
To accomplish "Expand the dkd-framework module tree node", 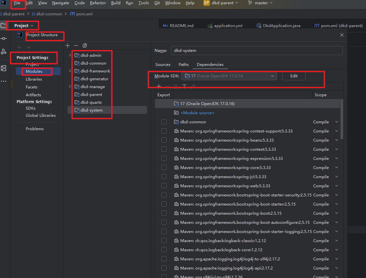I will point(70,71).
